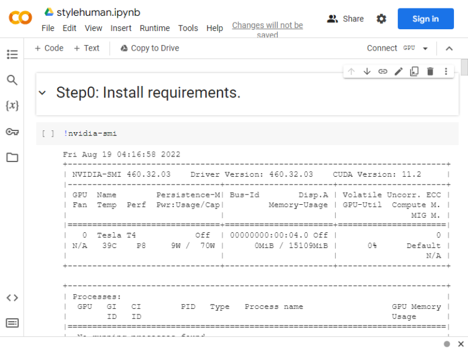Run the !nvidia-smi code cell
468x351 pixels.
click(x=48, y=133)
